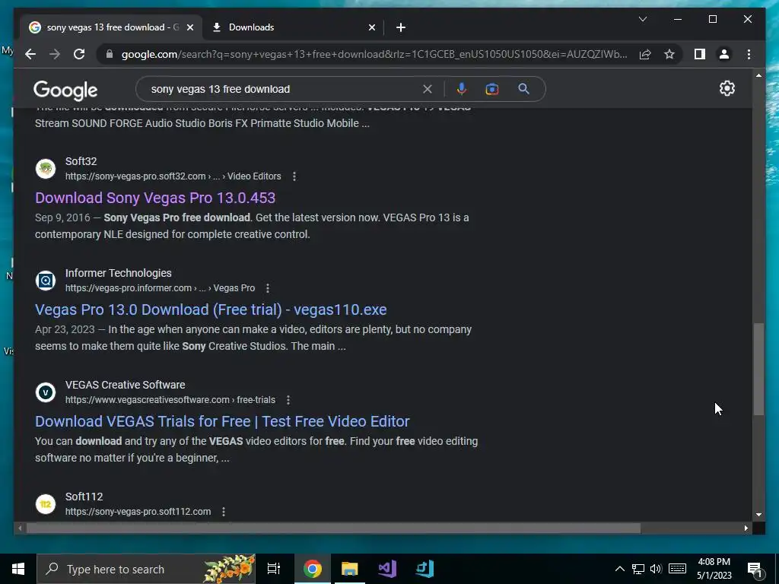Click the vertical scrollbar thumb

tap(758, 369)
